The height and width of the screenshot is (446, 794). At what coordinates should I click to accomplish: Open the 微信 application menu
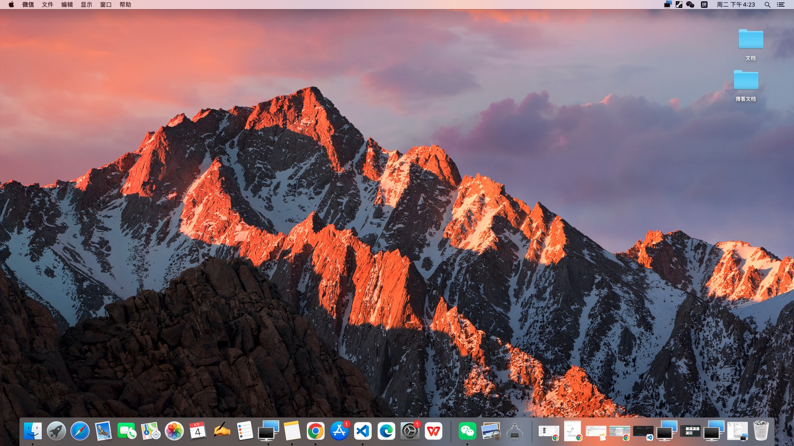(x=28, y=5)
